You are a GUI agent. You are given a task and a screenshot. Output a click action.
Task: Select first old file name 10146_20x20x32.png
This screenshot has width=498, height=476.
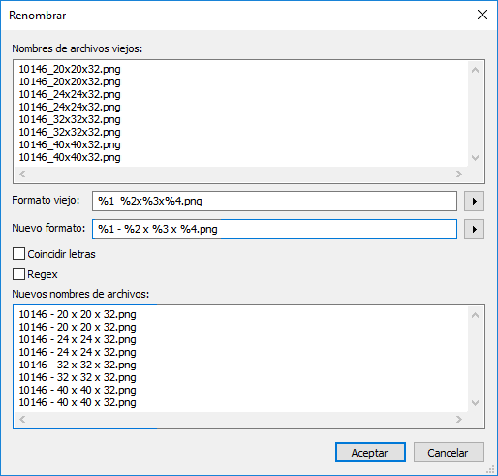70,69
